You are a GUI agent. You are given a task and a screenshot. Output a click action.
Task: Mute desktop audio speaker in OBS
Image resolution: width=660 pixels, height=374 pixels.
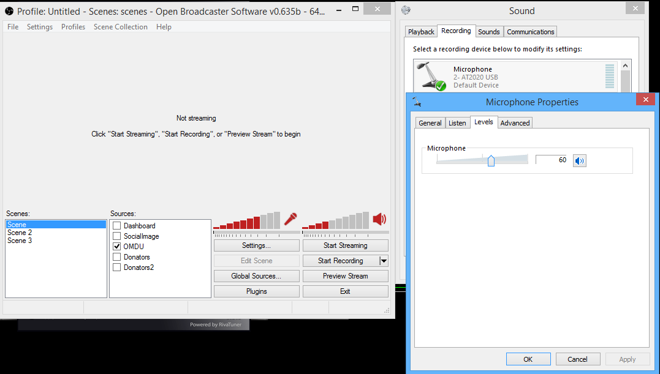(379, 219)
